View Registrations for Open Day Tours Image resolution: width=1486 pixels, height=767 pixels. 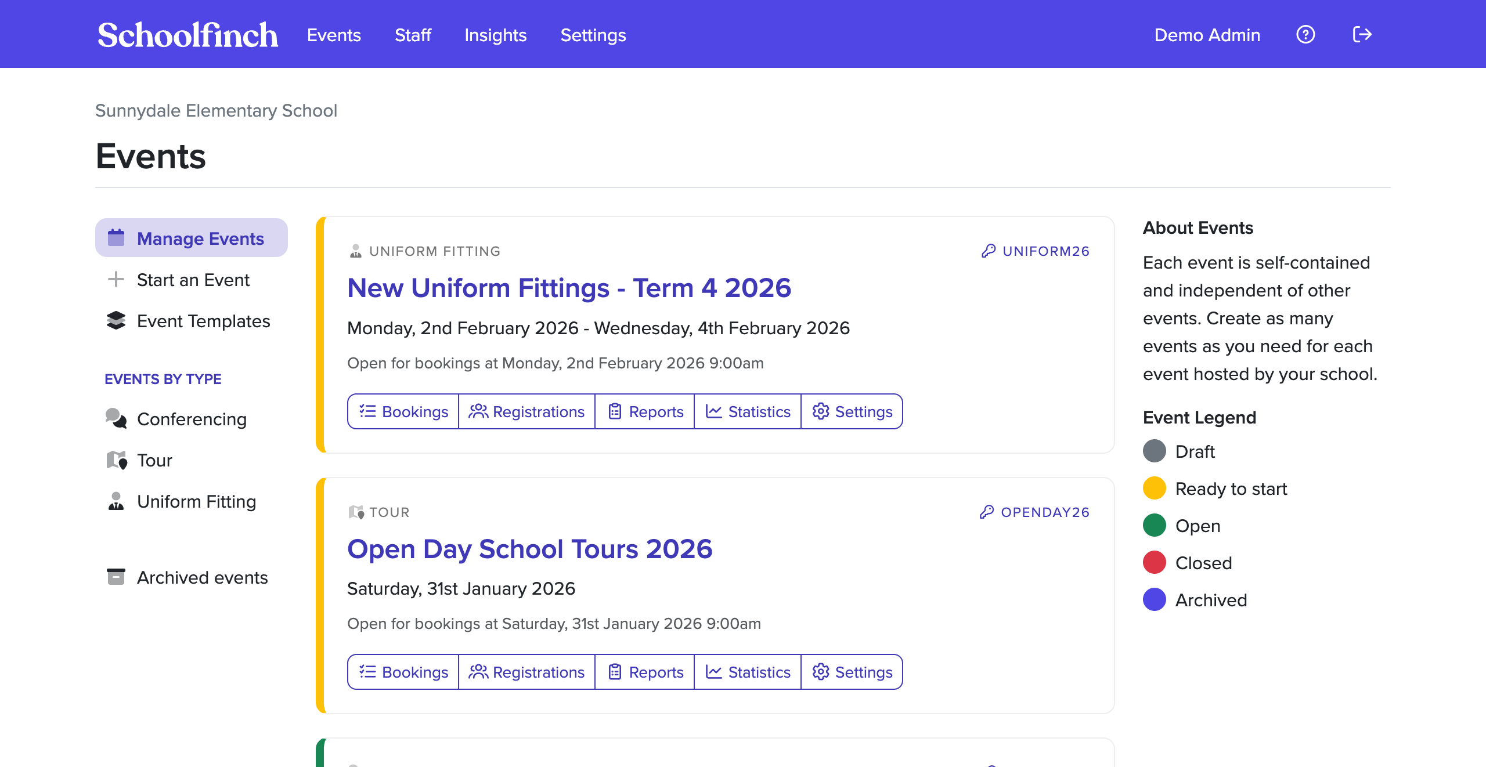526,672
